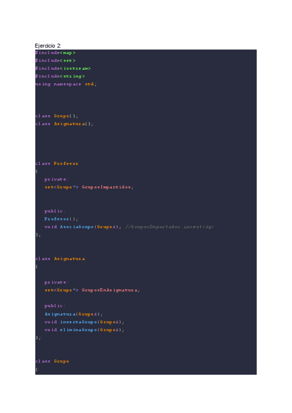The height and width of the screenshot is (413, 292).
Task: Click the '#include<map>' line
Action: coord(55,53)
